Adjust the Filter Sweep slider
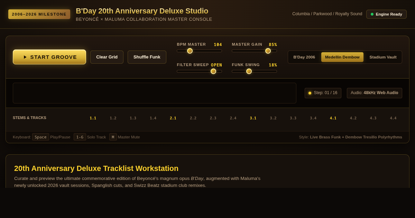This screenshot has width=415, height=218. [x=199, y=71]
